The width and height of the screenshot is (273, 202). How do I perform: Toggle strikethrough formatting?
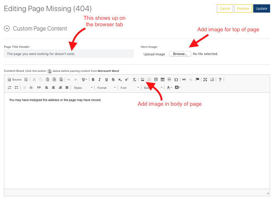[x=113, y=79]
